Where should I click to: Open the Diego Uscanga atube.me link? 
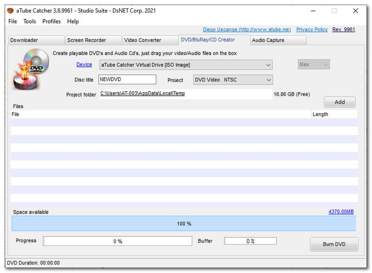(x=247, y=29)
